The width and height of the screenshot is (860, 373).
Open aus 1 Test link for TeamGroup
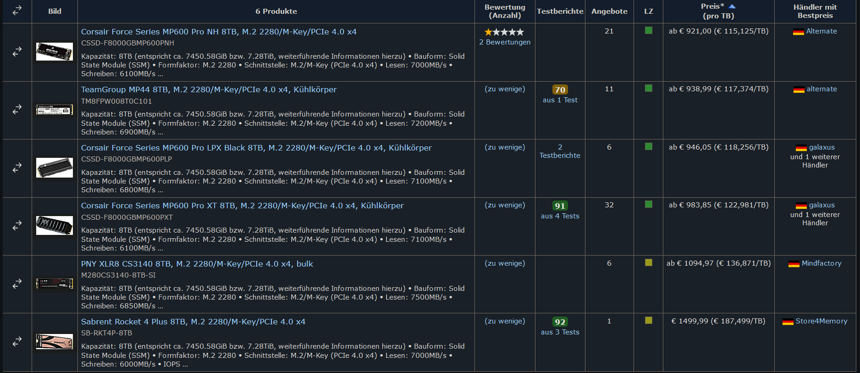click(x=560, y=100)
